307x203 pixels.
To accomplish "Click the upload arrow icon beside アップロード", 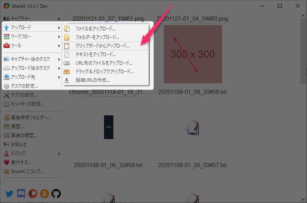I will (7, 28).
